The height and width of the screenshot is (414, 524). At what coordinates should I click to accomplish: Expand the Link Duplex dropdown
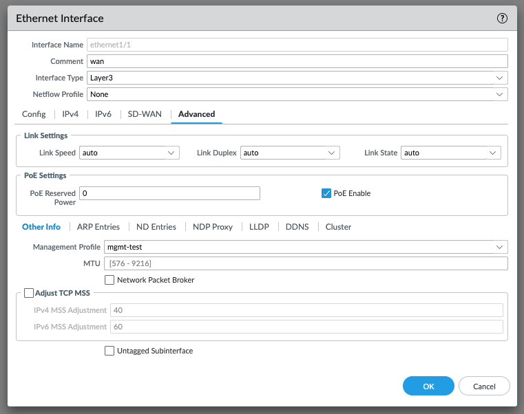coord(290,153)
